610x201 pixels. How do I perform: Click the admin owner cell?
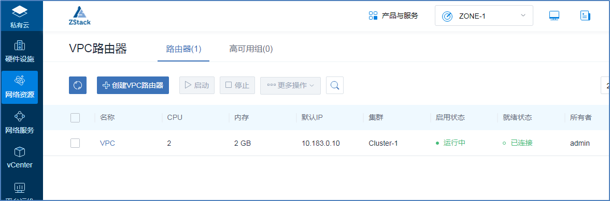point(580,143)
